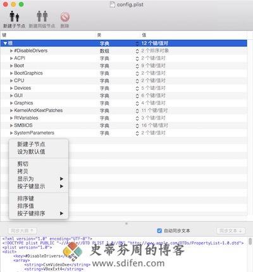Screen dimensions: 253x272
Task: Open type stepper for RtVariables row
Action: tap(137, 118)
